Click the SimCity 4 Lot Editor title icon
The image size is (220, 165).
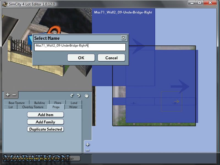5,4
